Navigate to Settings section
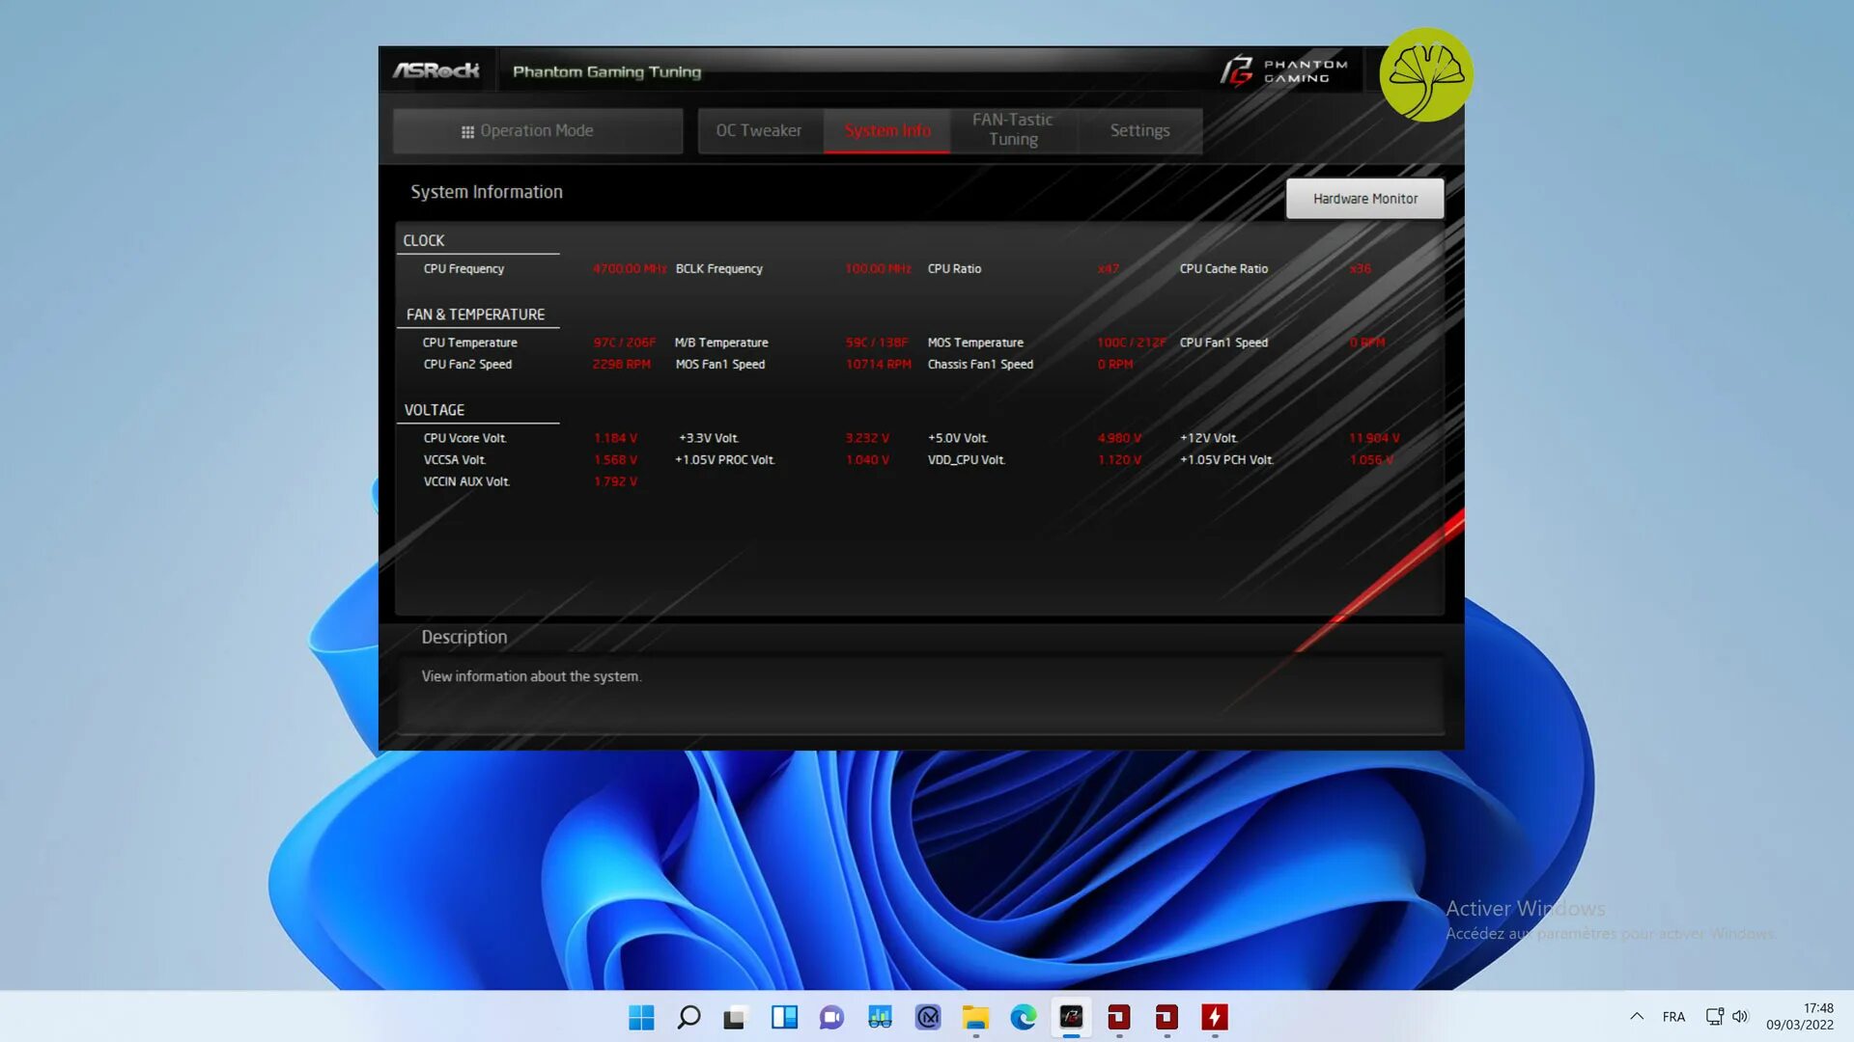Image resolution: width=1854 pixels, height=1042 pixels. click(x=1139, y=128)
